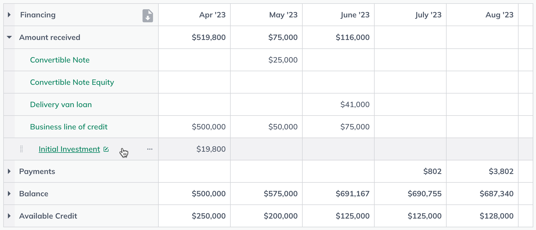Click the Initial Investment link

click(x=69, y=149)
